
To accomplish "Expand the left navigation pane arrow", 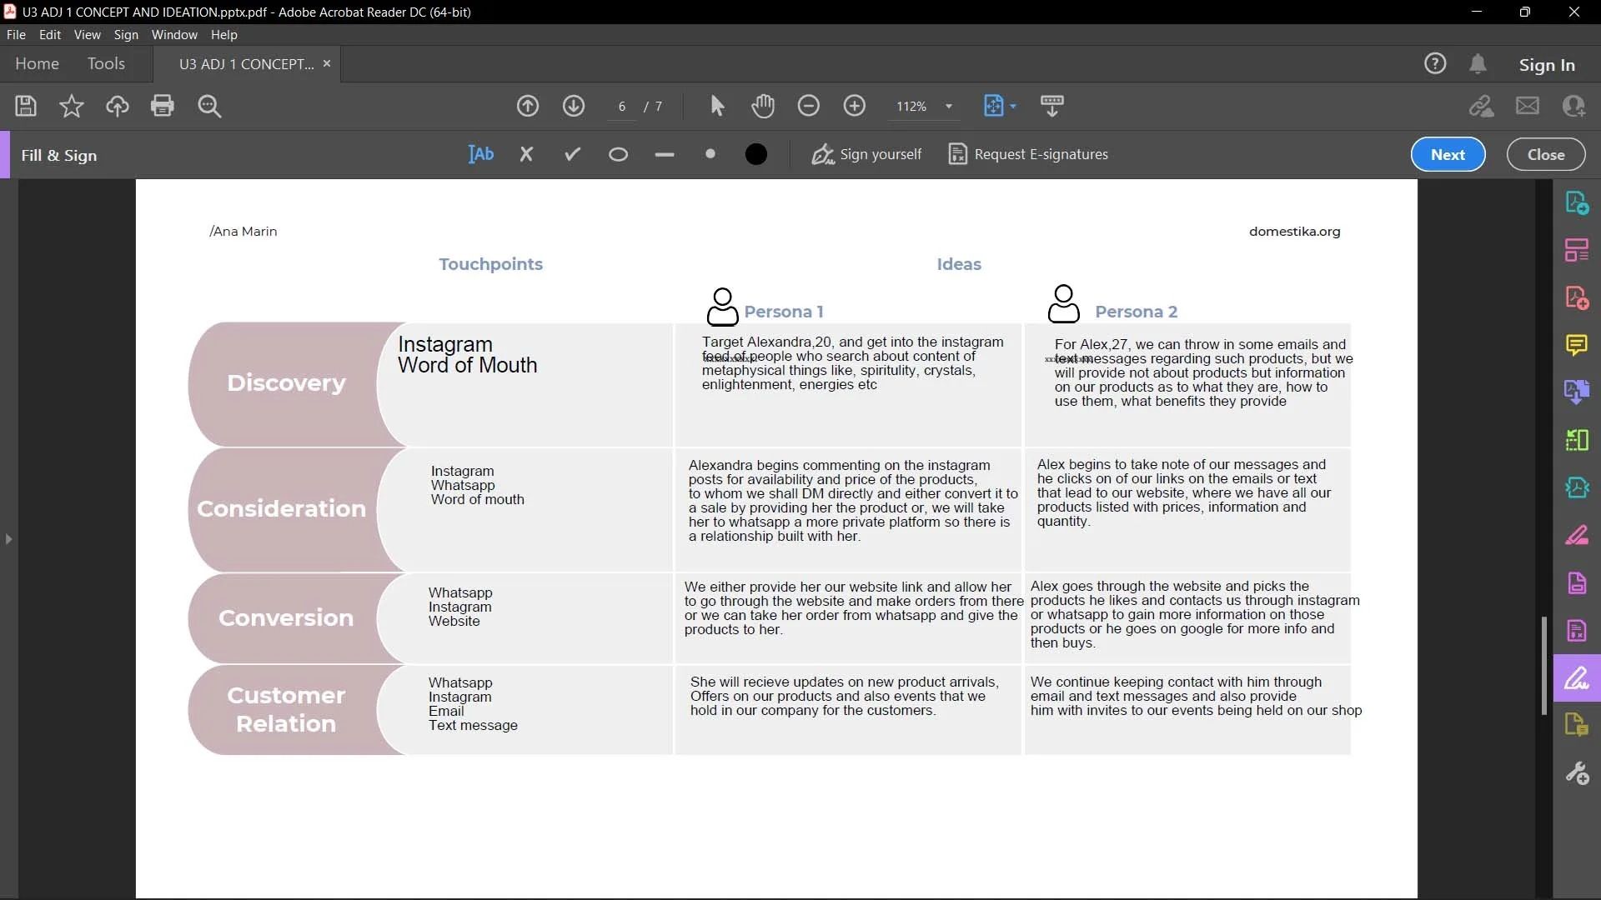I will tap(8, 539).
